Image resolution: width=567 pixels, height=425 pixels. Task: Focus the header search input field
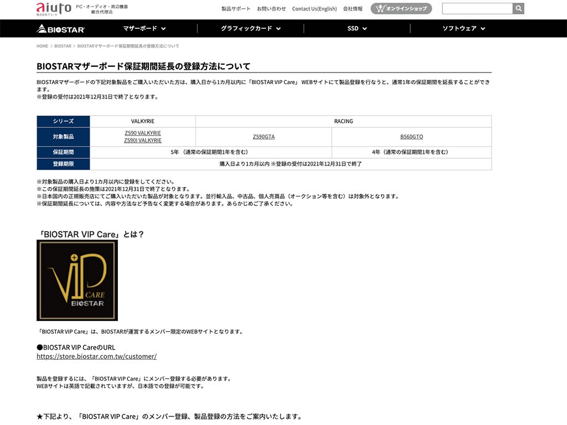(x=477, y=8)
